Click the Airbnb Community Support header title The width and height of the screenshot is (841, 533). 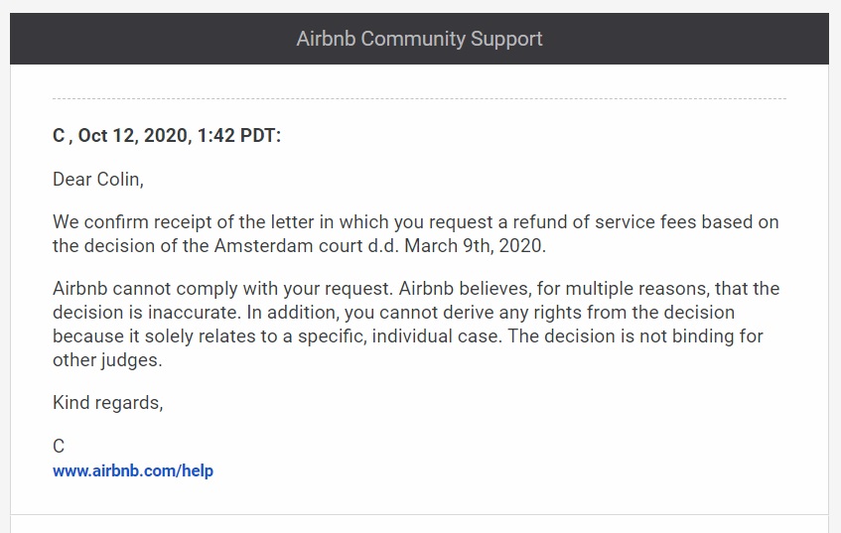(419, 40)
